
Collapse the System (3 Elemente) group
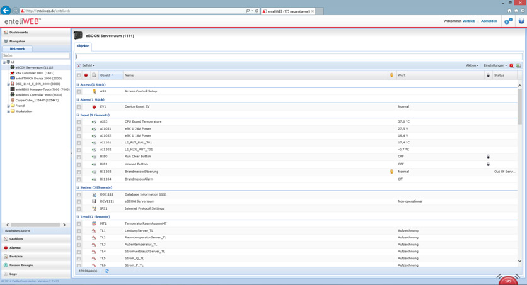coord(78,187)
